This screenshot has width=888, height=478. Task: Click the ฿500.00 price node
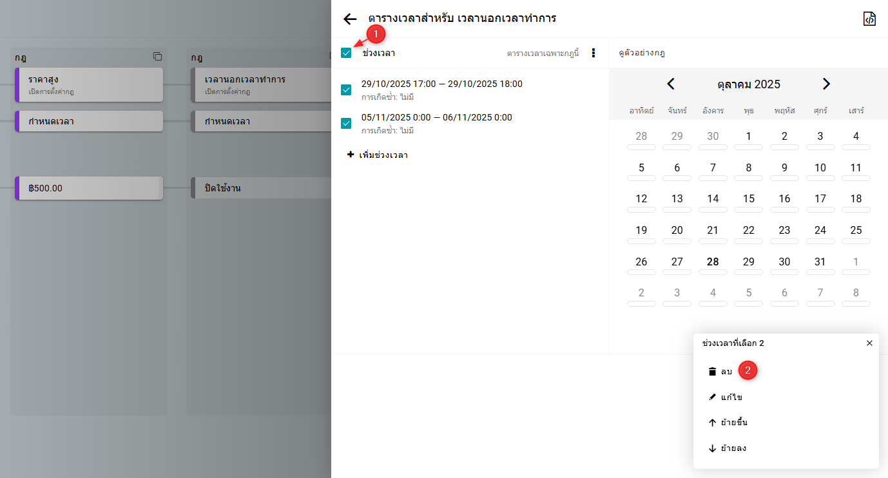[x=89, y=188]
